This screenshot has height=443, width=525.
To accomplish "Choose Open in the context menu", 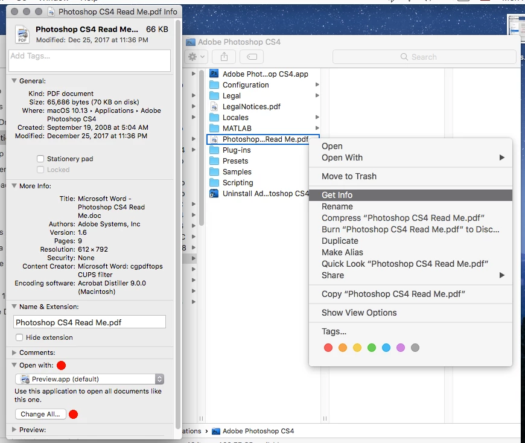I will coord(410,146).
